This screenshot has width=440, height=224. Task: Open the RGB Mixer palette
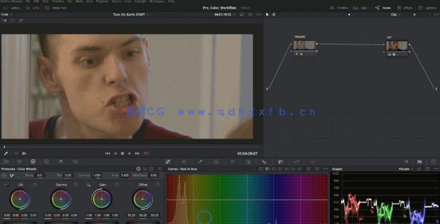click(60, 161)
